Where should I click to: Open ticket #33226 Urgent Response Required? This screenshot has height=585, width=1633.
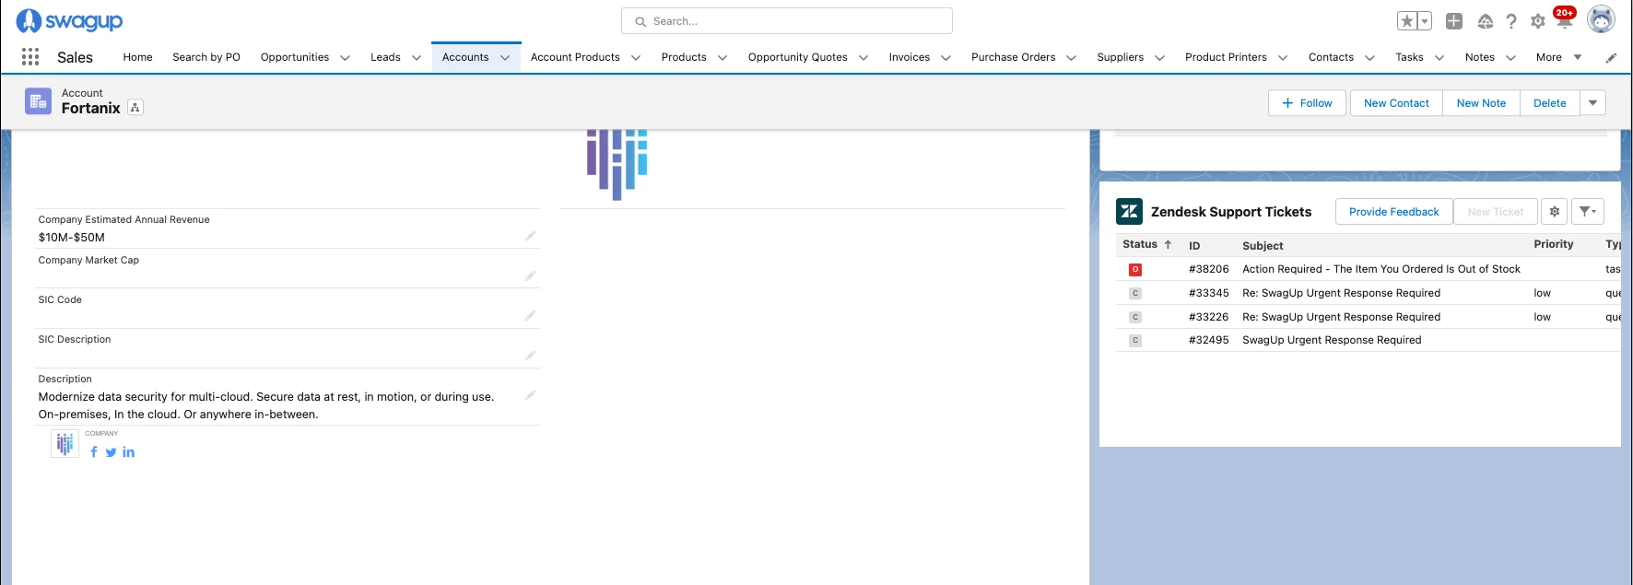(1341, 317)
